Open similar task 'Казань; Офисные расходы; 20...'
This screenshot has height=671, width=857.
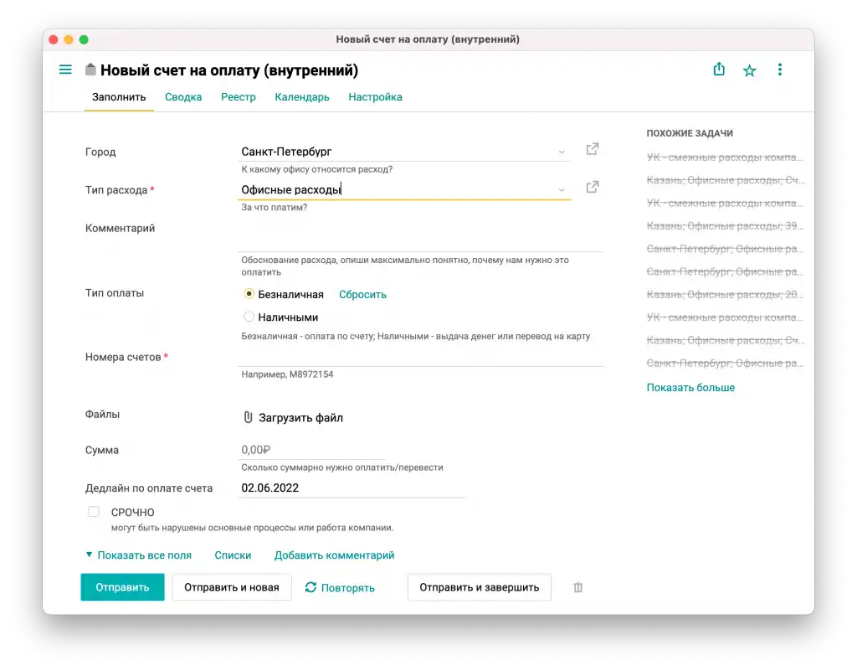pyautogui.click(x=725, y=294)
